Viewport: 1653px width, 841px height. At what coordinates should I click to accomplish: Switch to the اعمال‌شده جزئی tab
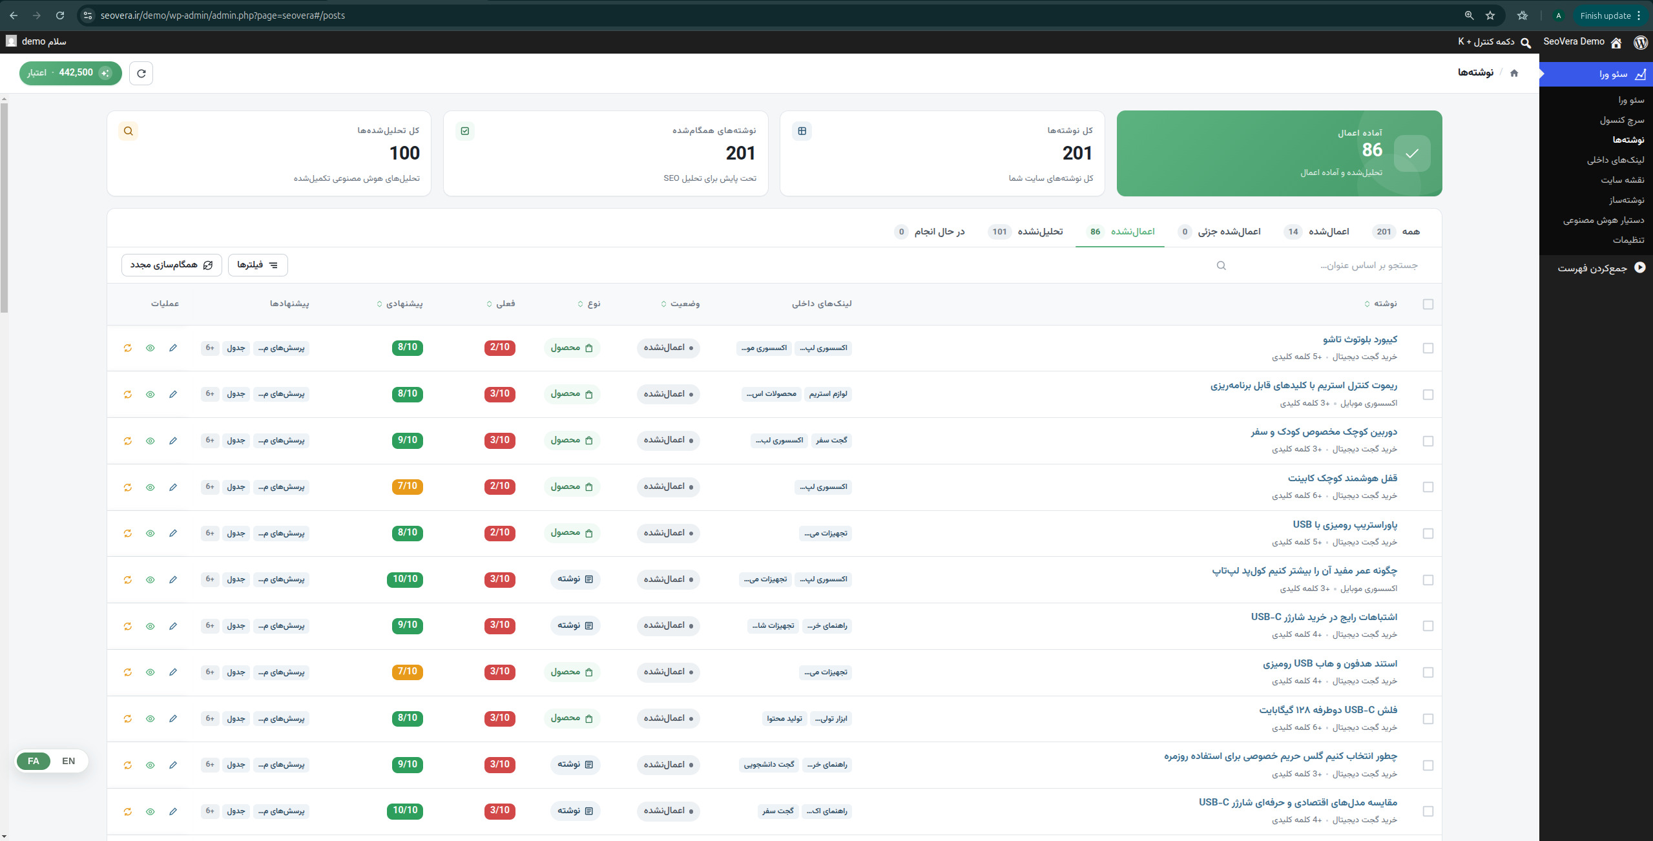1219,231
